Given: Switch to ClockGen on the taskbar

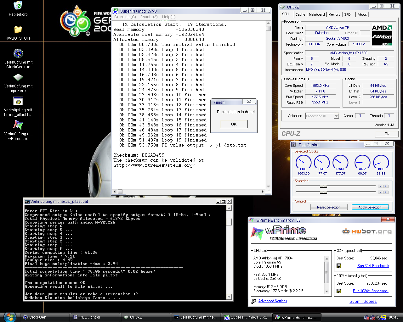Looking at the screenshot, I should [x=45, y=317].
